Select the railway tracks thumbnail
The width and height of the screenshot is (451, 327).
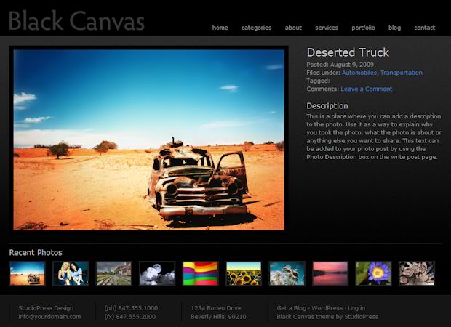coord(114,273)
